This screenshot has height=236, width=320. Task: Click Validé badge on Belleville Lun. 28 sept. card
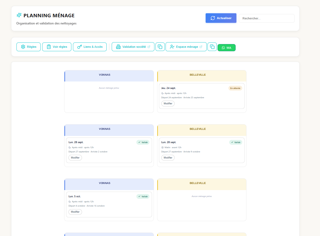point(236,142)
